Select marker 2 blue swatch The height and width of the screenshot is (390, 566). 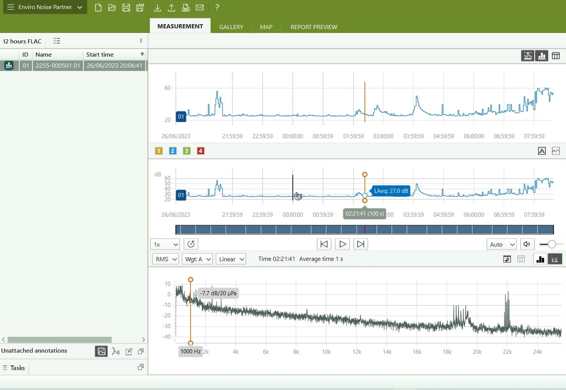(173, 151)
